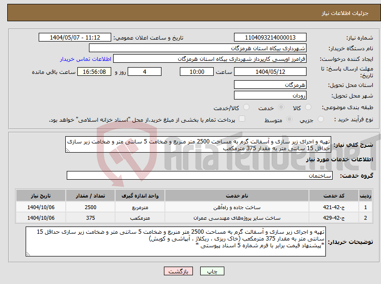Select the جزیی purchase type radio
This screenshot has height=284, width=381.
pos(321,119)
